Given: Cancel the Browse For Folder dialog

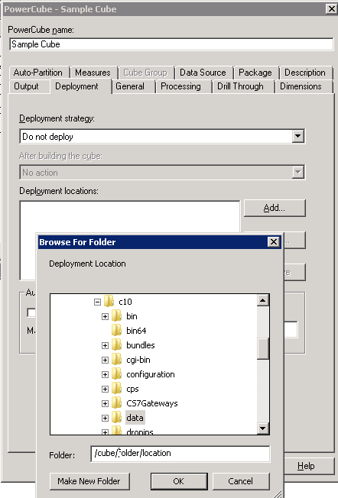Looking at the screenshot, I should (x=241, y=481).
